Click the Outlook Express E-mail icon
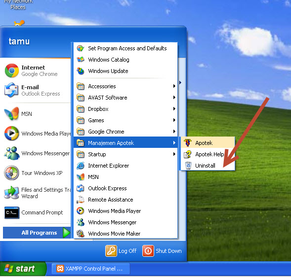 11,90
